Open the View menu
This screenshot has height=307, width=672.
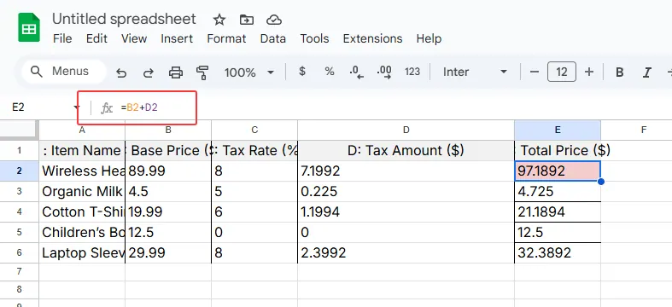click(134, 38)
